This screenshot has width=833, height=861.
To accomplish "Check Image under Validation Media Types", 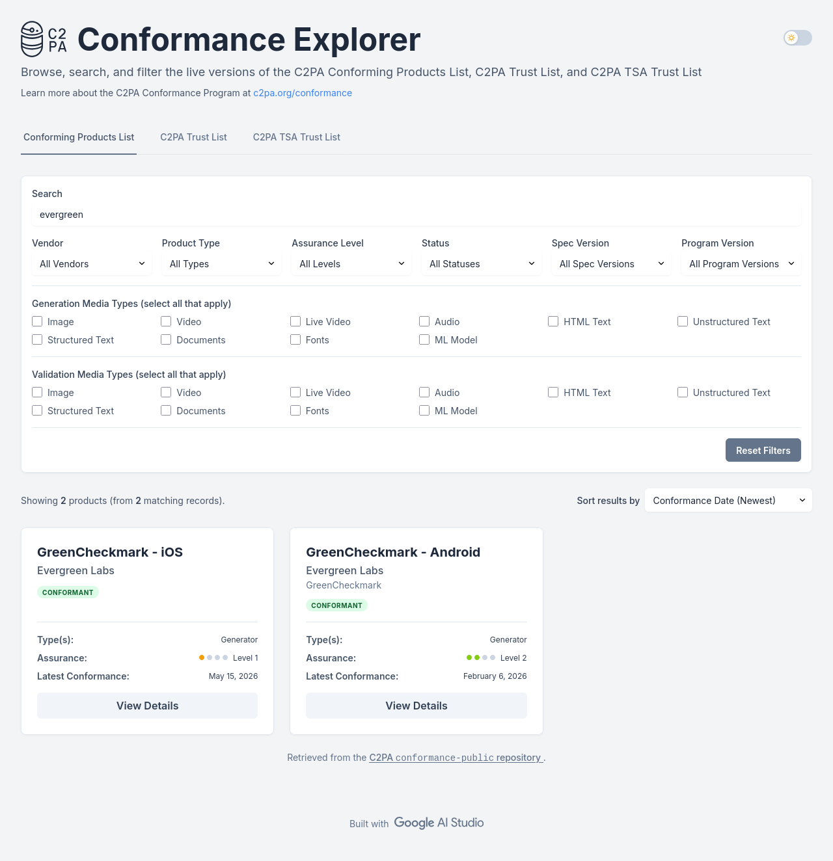I will pyautogui.click(x=37, y=393).
